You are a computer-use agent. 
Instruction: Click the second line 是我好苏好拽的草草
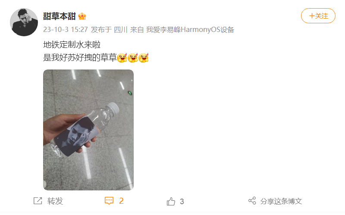click(x=80, y=58)
